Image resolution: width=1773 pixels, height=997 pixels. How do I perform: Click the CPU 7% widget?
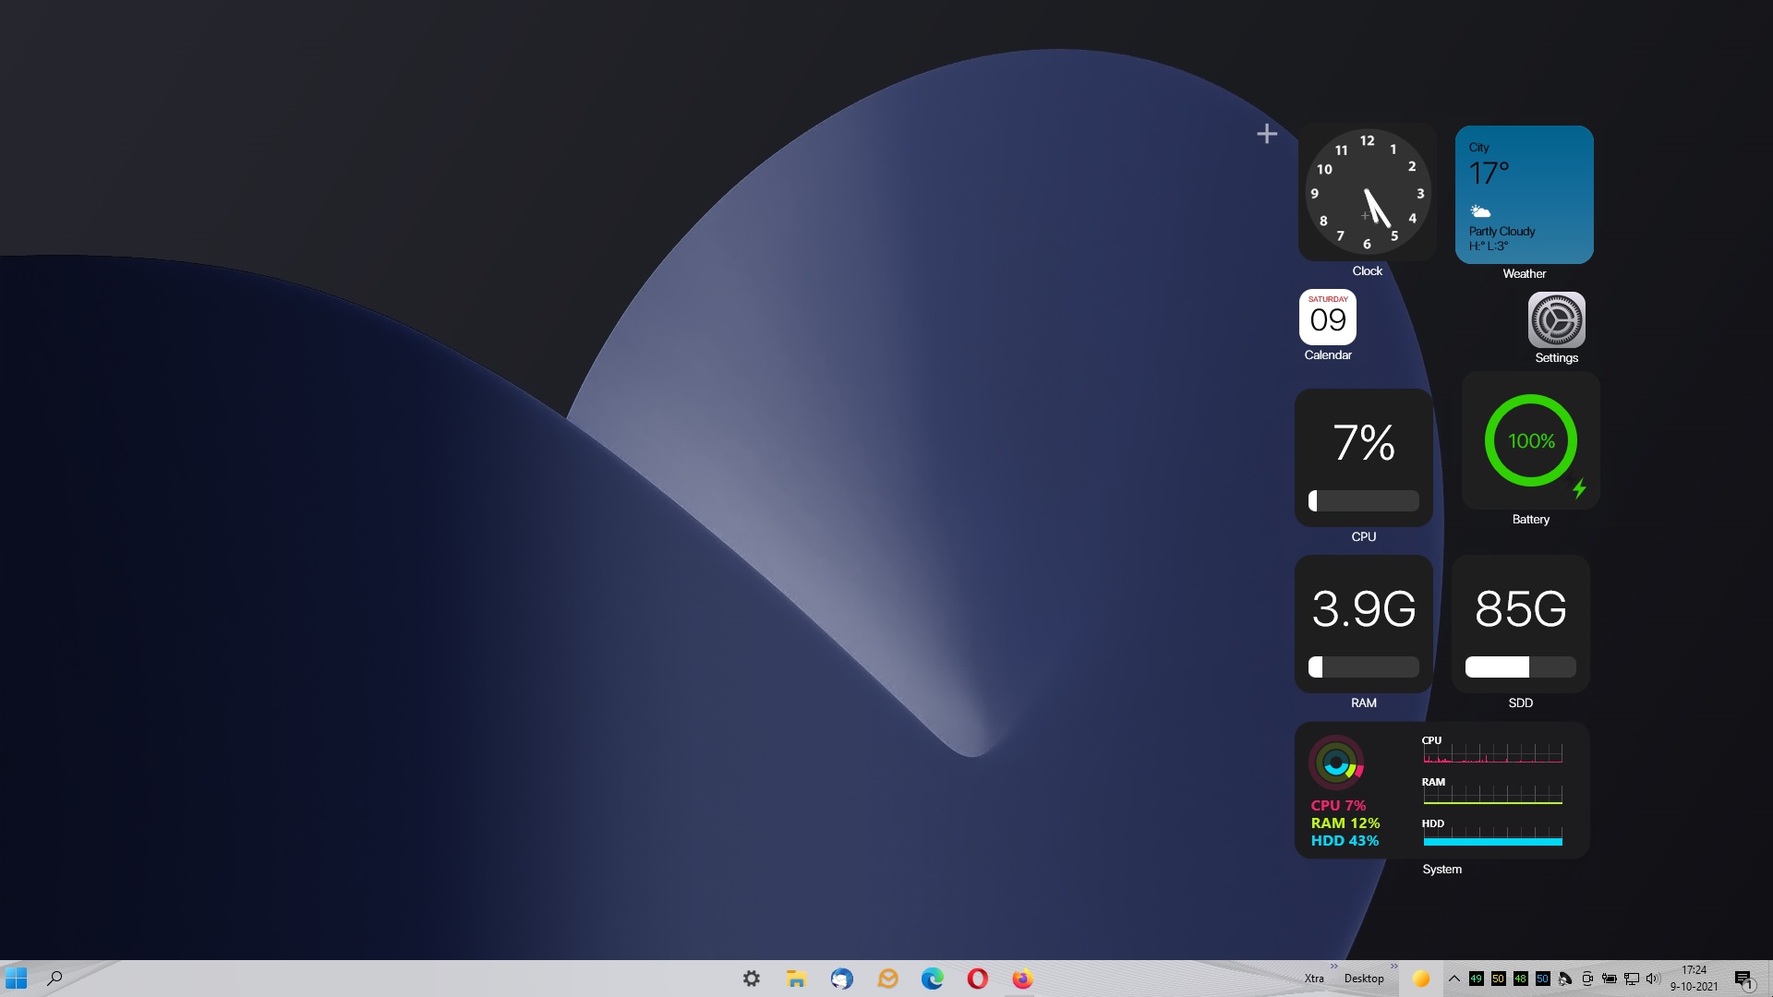click(1364, 458)
